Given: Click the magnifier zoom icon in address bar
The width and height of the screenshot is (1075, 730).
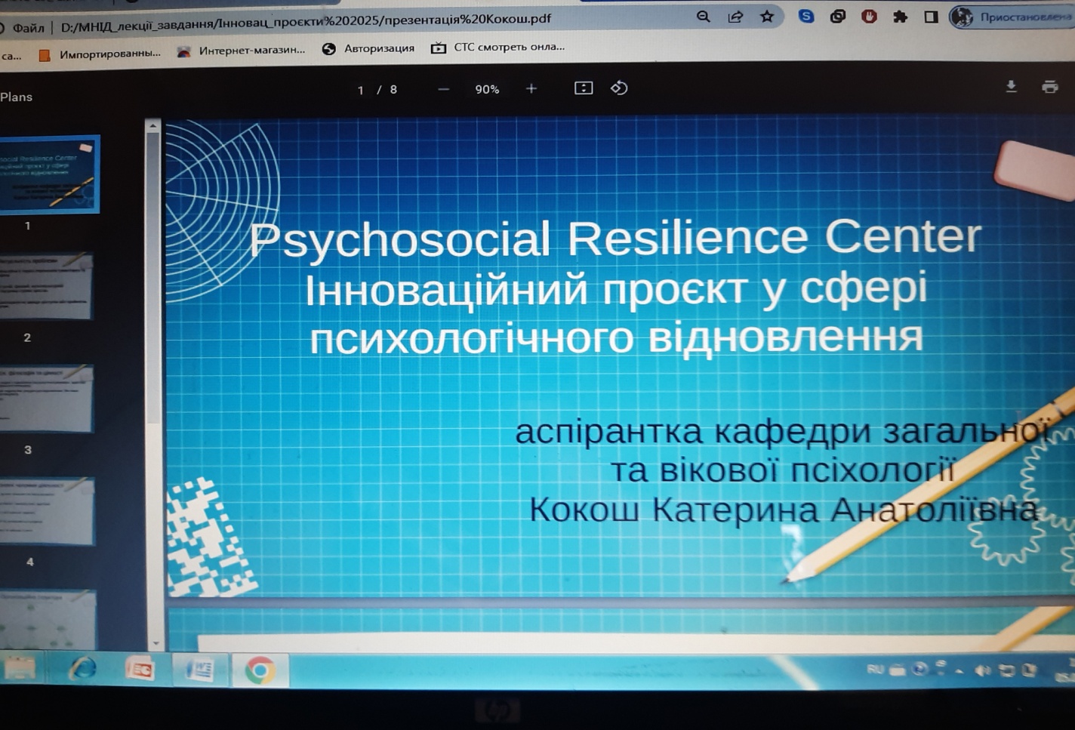Looking at the screenshot, I should pyautogui.click(x=703, y=17).
